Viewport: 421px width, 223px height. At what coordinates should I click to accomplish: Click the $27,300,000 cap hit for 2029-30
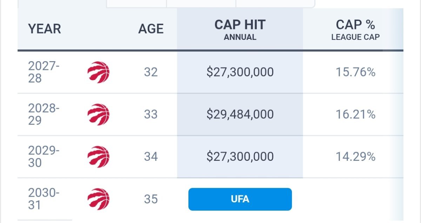click(x=240, y=157)
